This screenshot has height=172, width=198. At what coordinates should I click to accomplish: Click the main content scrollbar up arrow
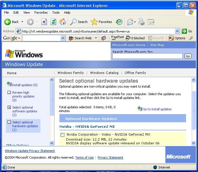click(x=194, y=80)
